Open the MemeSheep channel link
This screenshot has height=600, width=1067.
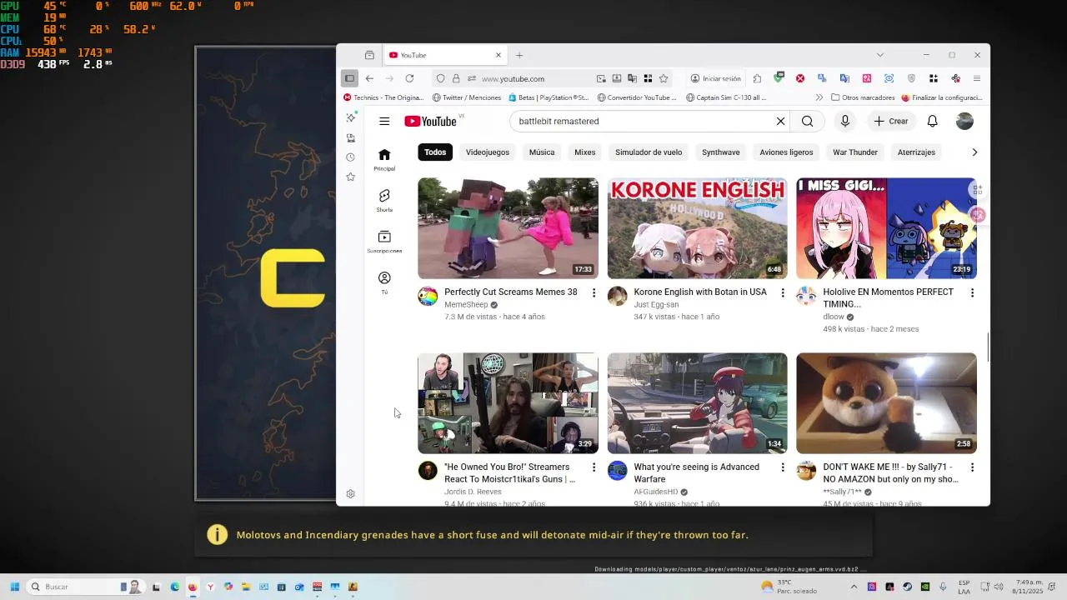click(466, 305)
